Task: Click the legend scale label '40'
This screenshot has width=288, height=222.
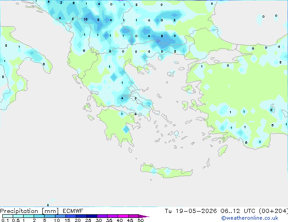Action: point(120,220)
